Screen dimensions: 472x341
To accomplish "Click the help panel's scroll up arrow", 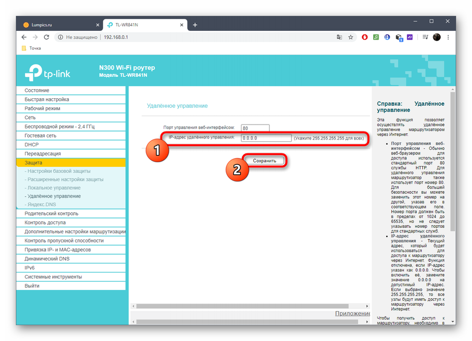I will click(453, 90).
